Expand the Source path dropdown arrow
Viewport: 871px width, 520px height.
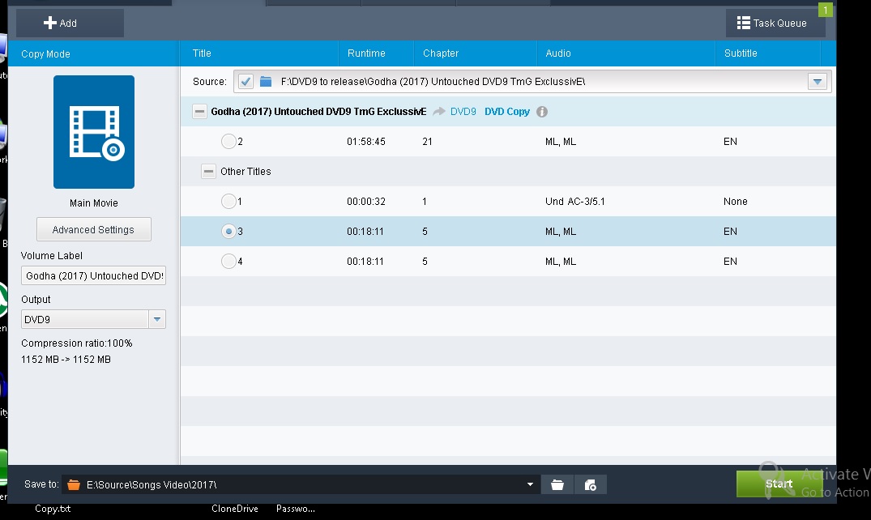818,82
